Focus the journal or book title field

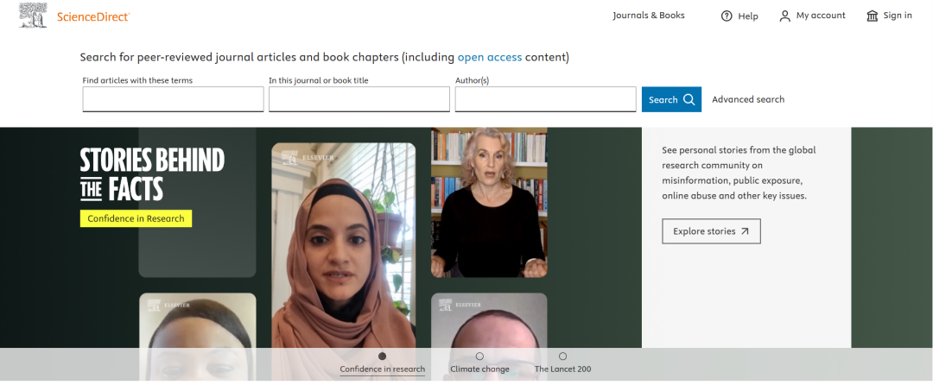(x=359, y=99)
